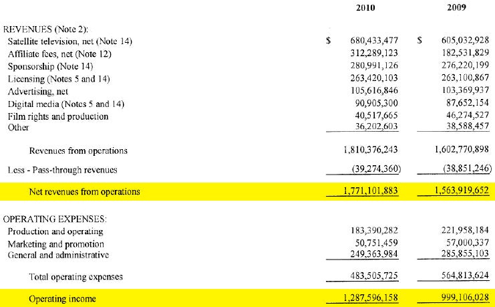Image resolution: width=495 pixels, height=307 pixels.
Task: Click the value 1,602,770,898
Action: coord(462,150)
